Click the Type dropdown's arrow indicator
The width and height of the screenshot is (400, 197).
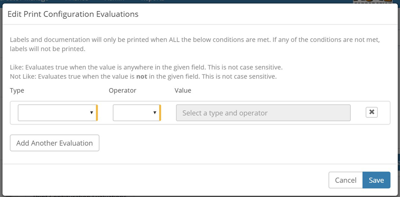click(x=91, y=113)
